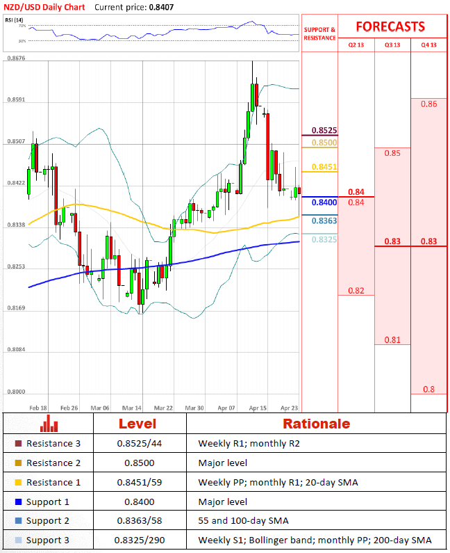Click the Feb 18 date axis label

(38, 408)
